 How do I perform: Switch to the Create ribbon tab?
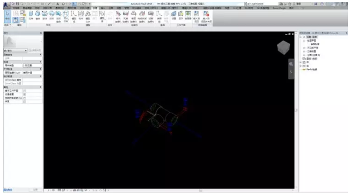pos(95,8)
